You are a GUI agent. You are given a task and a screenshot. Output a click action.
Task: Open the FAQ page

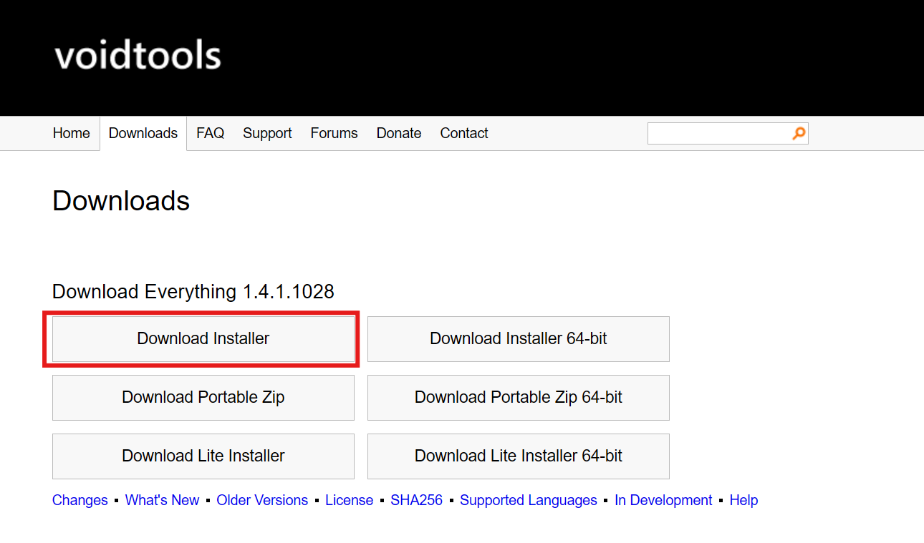pos(210,133)
